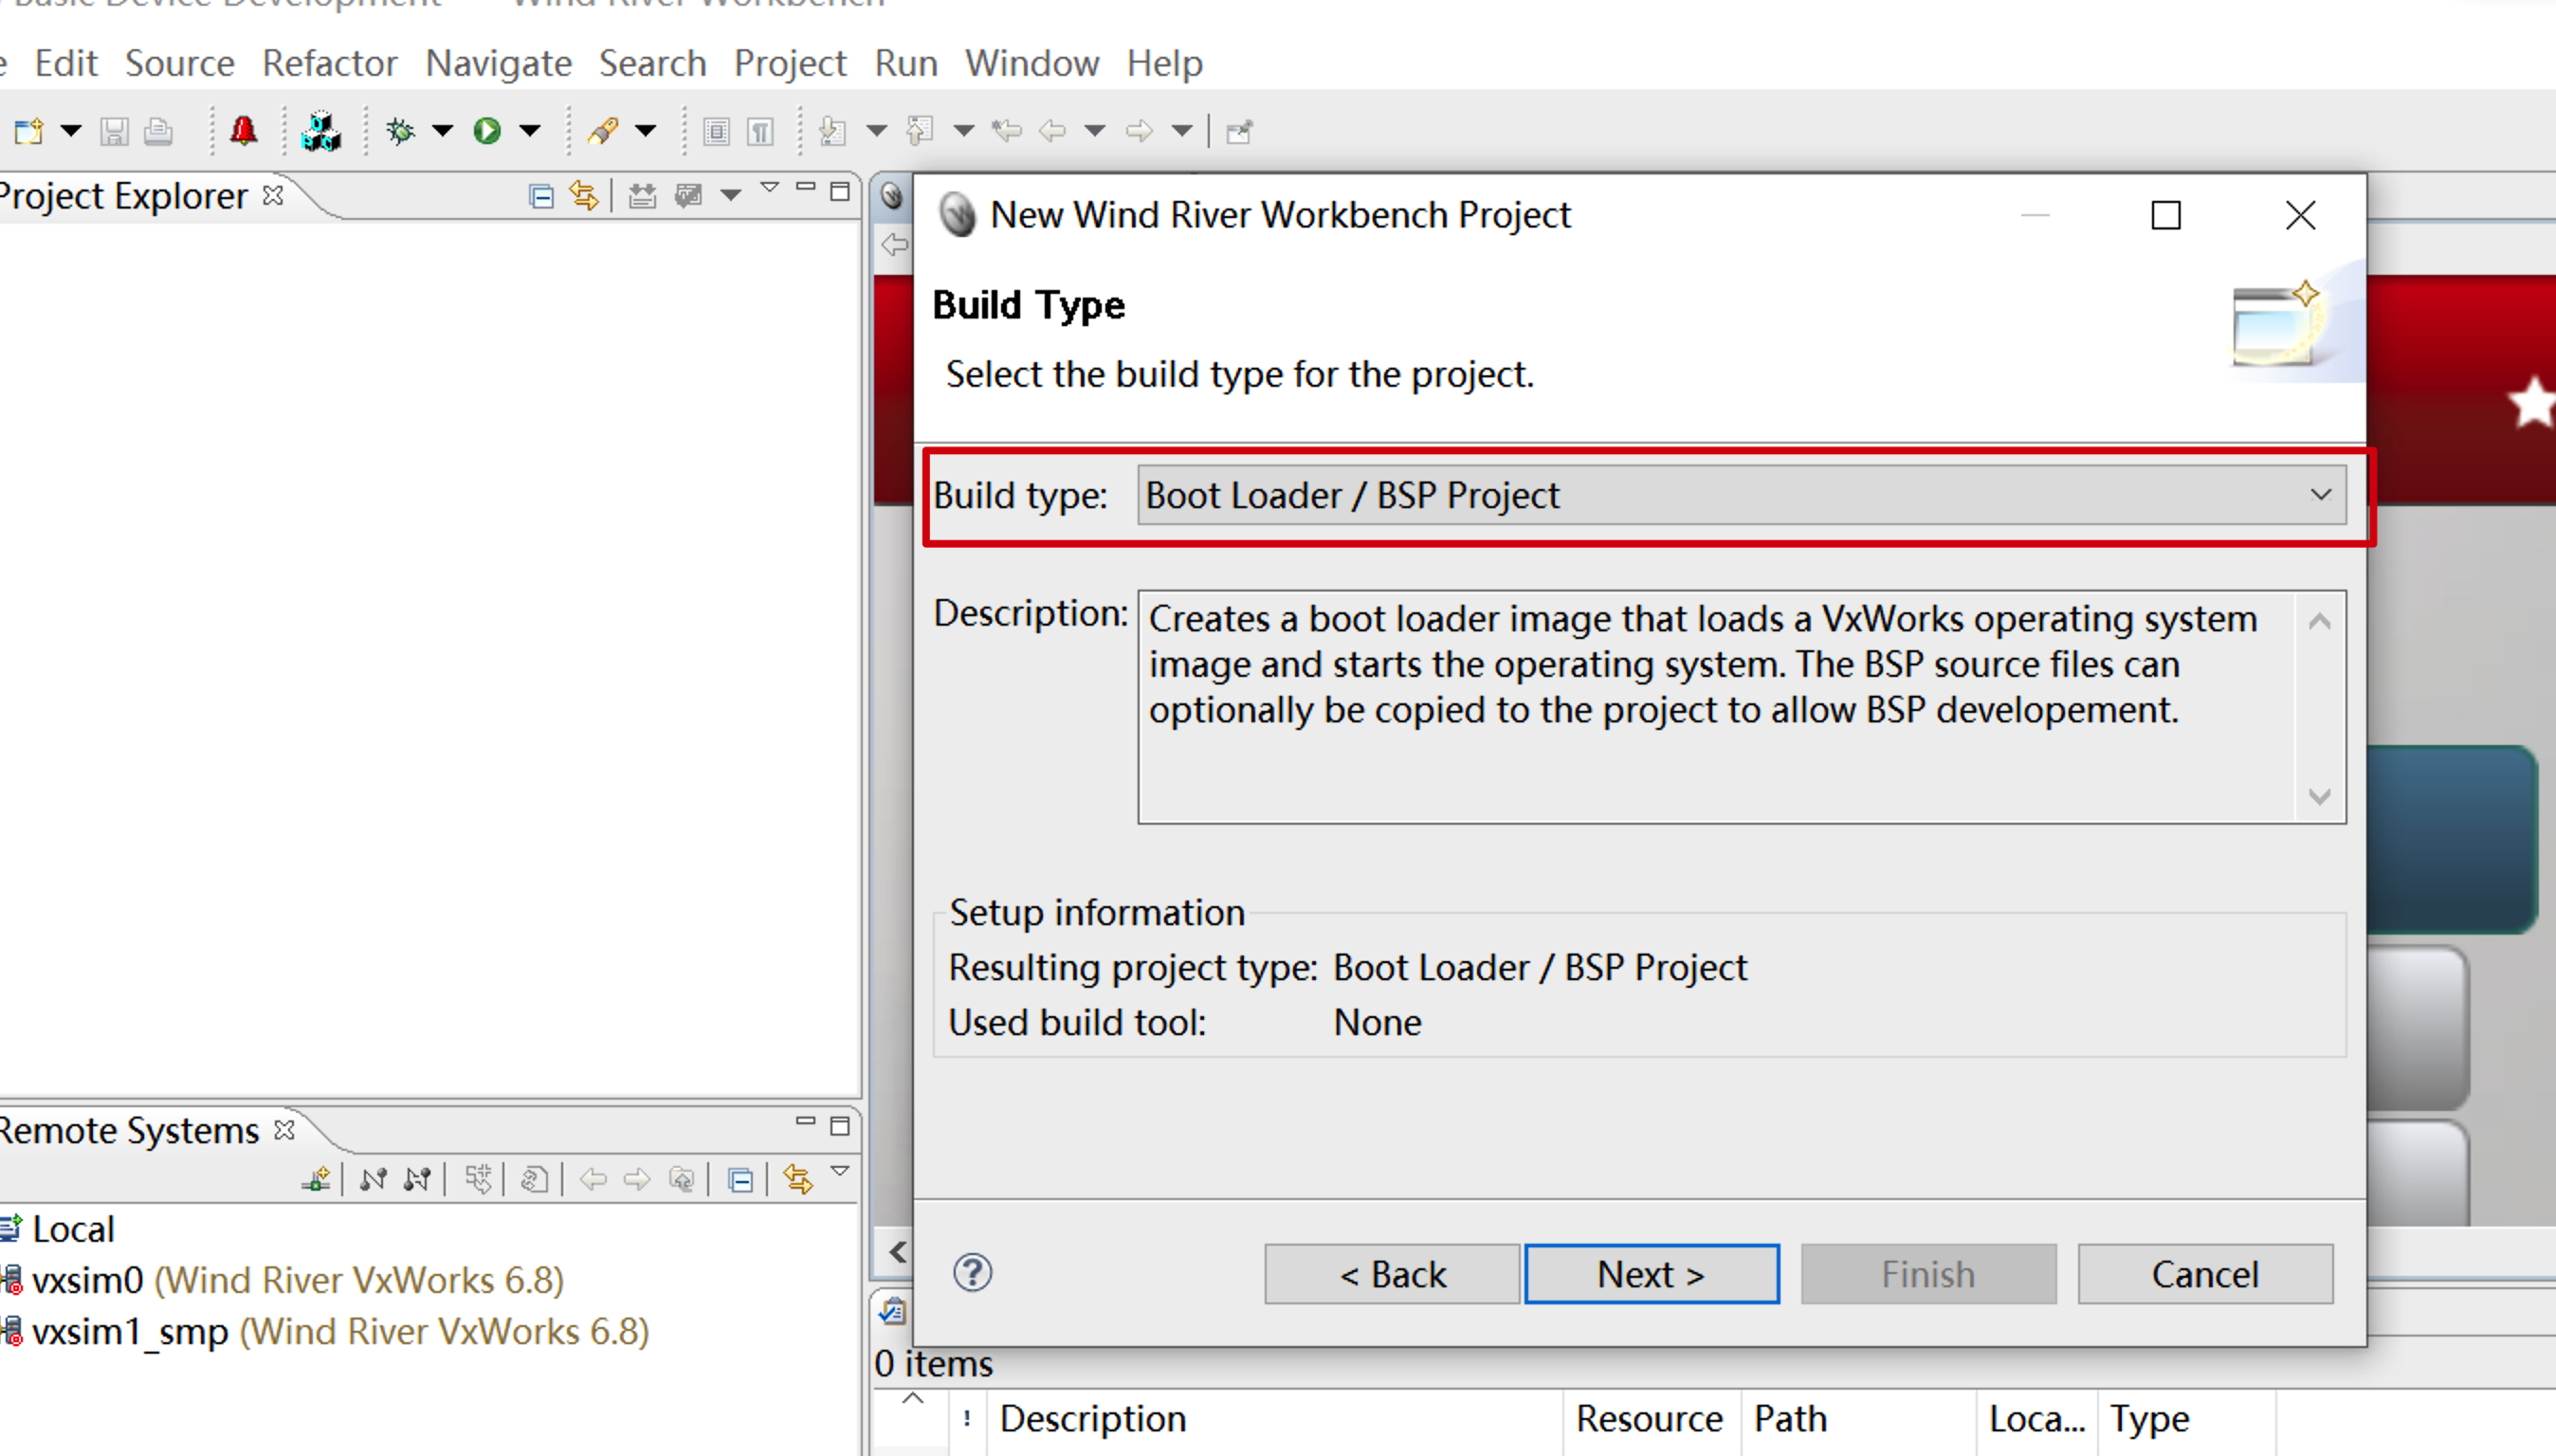Viewport: 2556px width, 1456px height.
Task: Click the main toolbar Forward arrow icon
Action: [x=1139, y=131]
